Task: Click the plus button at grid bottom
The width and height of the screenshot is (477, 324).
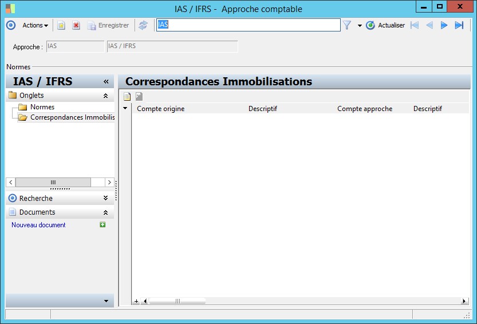Action: pyautogui.click(x=136, y=301)
